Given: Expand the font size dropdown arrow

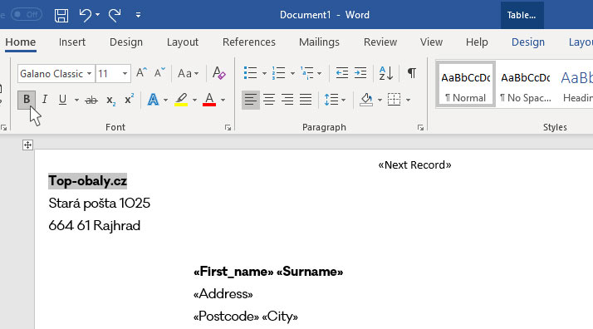Looking at the screenshot, I should 125,73.
